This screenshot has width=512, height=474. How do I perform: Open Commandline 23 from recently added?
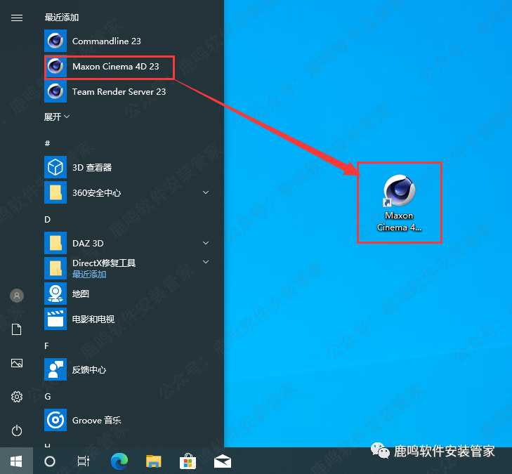[x=129, y=41]
